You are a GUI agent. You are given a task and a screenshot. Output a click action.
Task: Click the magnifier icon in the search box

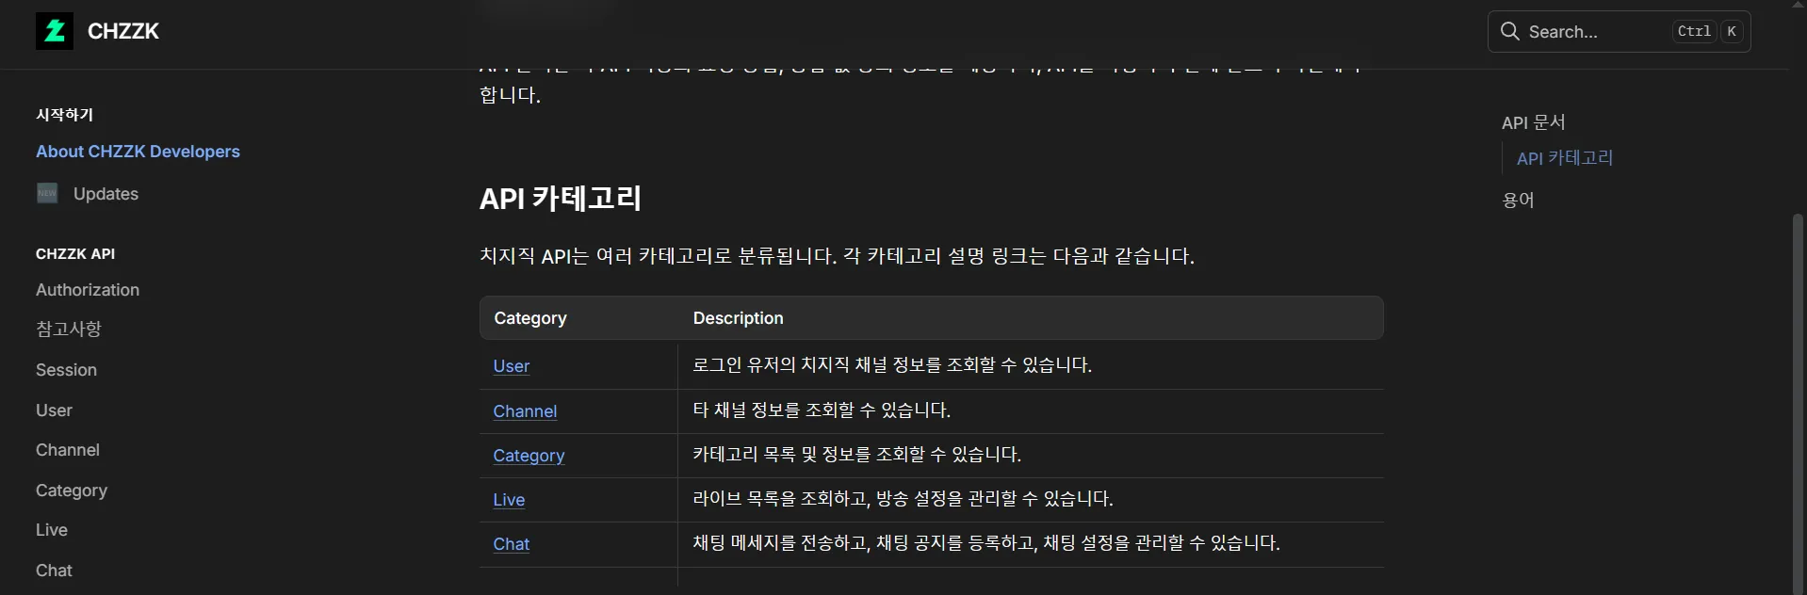coord(1509,31)
